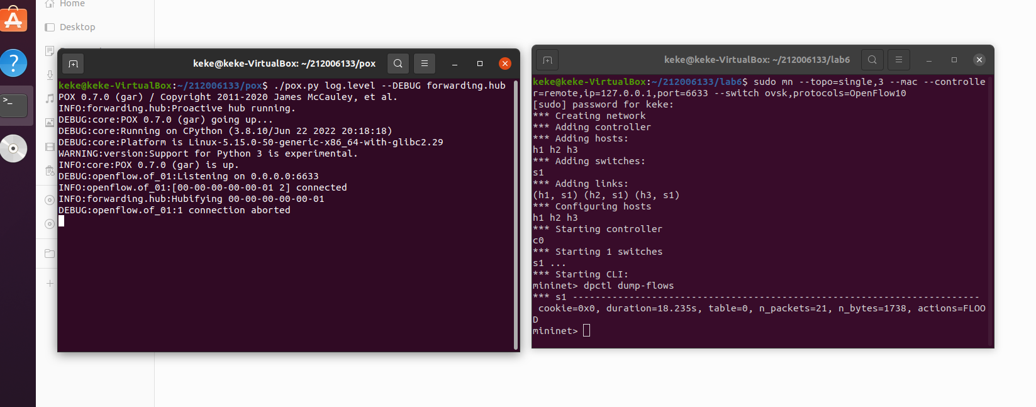1036x407 pixels.
Task: Minimize the lab6 terminal window
Action: [x=929, y=60]
